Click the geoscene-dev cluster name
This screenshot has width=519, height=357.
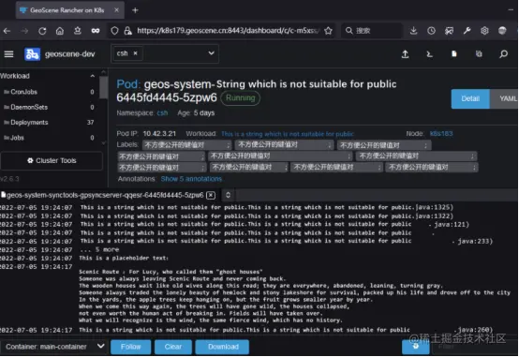(70, 54)
